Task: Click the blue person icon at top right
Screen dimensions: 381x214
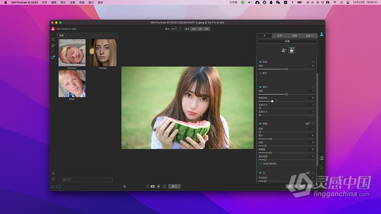Action: [x=321, y=34]
